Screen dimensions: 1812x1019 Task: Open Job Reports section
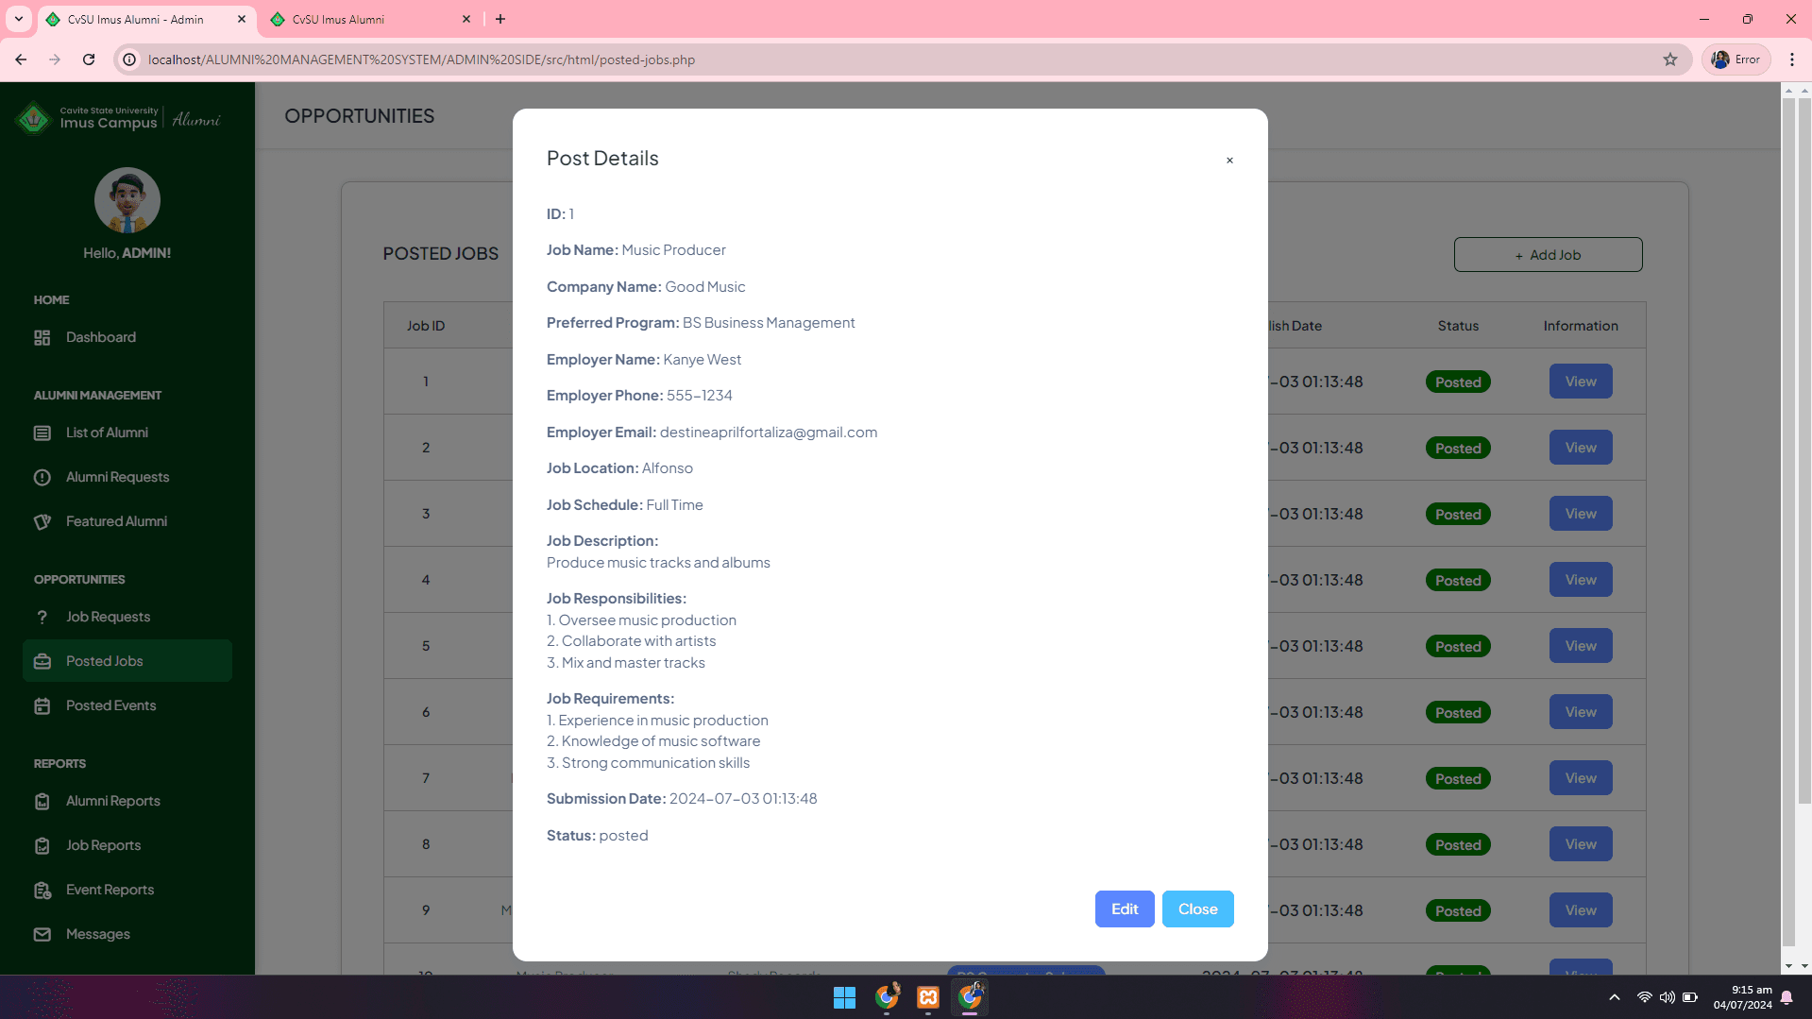tap(104, 845)
